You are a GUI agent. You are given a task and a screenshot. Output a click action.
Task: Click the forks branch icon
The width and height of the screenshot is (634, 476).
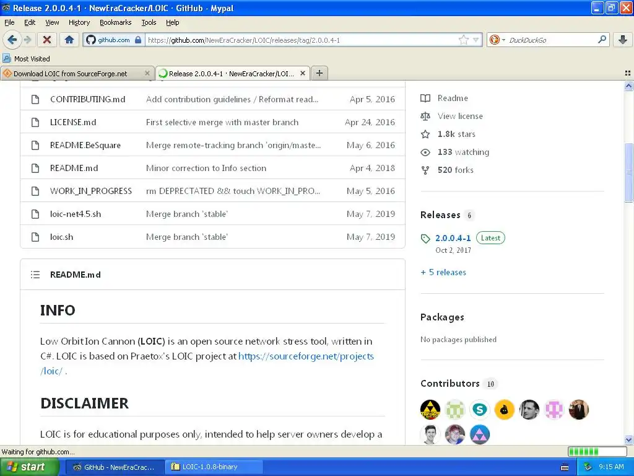(425, 170)
